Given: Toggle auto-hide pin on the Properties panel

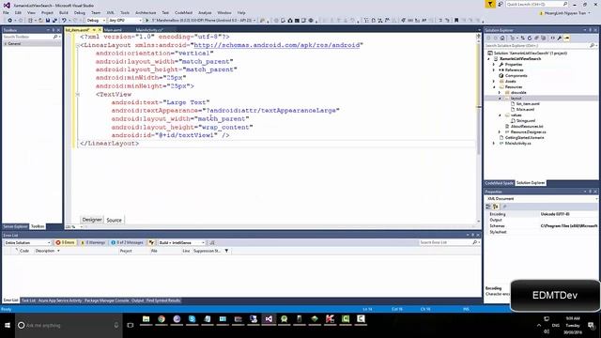Looking at the screenshot, I should tap(591, 192).
